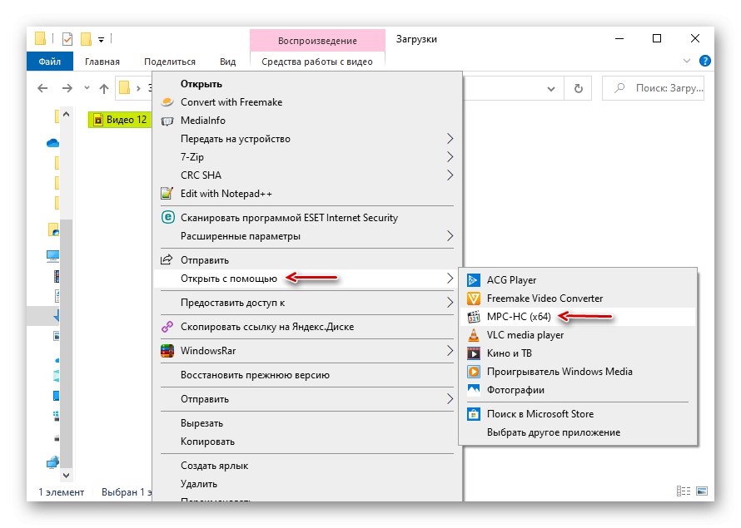Click the Microsoft Store bag icon
The height and width of the screenshot is (528, 741).
coord(474,414)
